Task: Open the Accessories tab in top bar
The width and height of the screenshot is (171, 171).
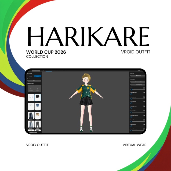Action: (x=56, y=70)
